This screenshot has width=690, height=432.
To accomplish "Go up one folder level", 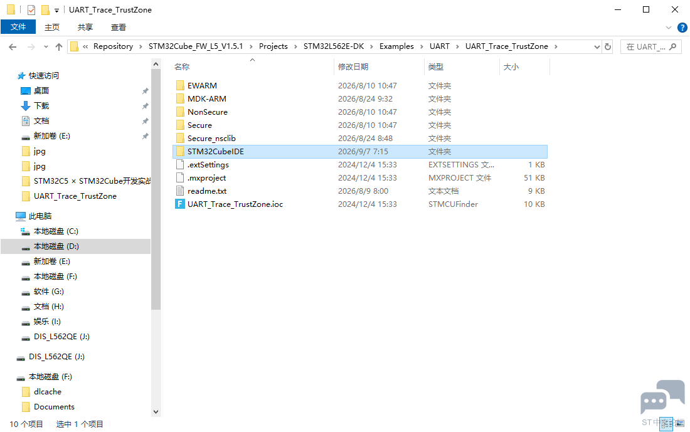I will [58, 46].
